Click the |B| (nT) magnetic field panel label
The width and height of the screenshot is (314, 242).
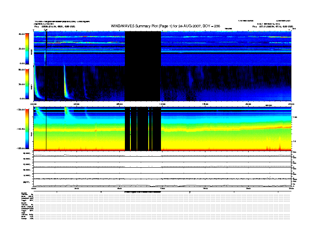(27, 182)
